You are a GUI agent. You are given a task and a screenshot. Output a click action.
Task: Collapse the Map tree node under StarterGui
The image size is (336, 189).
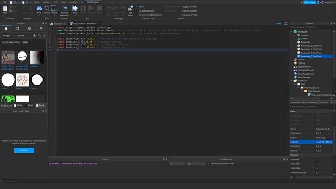[x=295, y=84]
